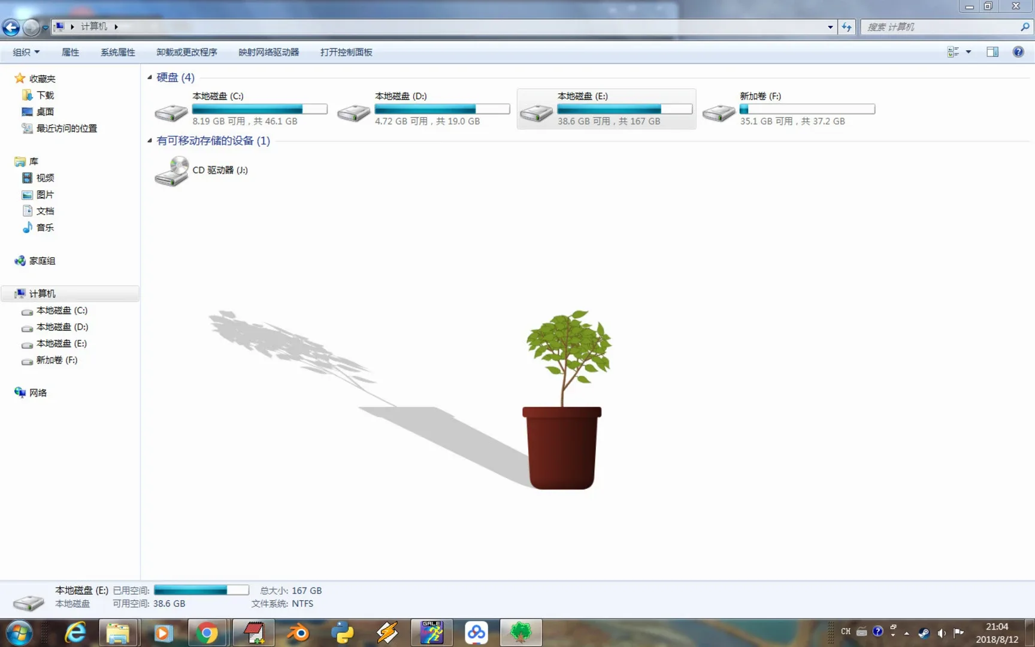Click the 搜索计算机 search box
Image resolution: width=1035 pixels, height=647 pixels.
(x=940, y=26)
